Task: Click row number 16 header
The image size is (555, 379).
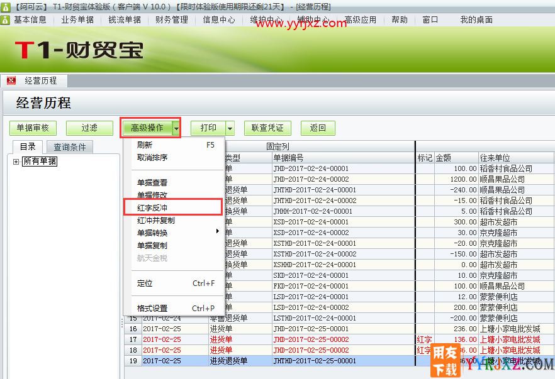Action: (x=133, y=329)
